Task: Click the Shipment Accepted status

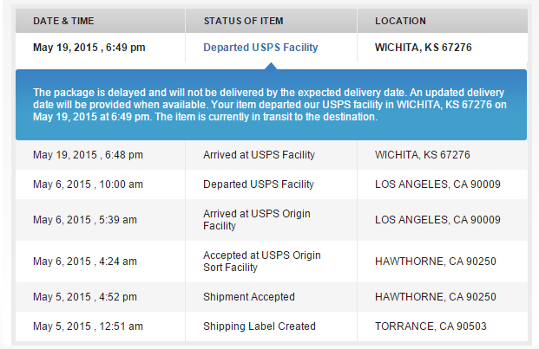Action: tap(248, 297)
